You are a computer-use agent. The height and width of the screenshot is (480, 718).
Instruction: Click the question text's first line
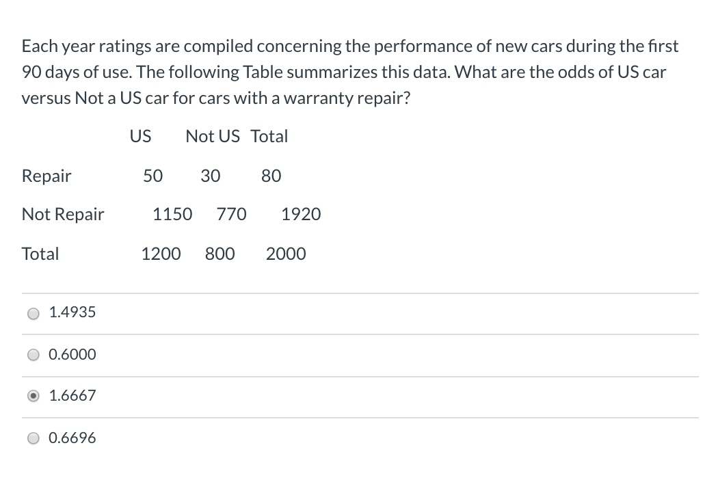tap(350, 46)
